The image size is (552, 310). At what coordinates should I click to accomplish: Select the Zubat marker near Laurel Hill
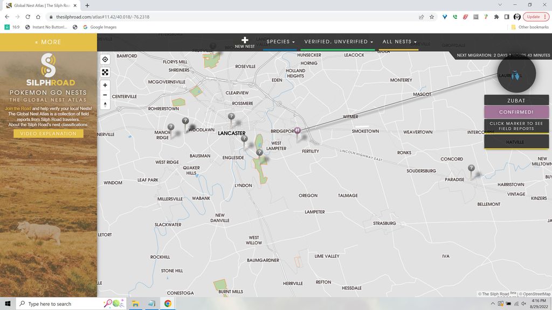point(516,75)
